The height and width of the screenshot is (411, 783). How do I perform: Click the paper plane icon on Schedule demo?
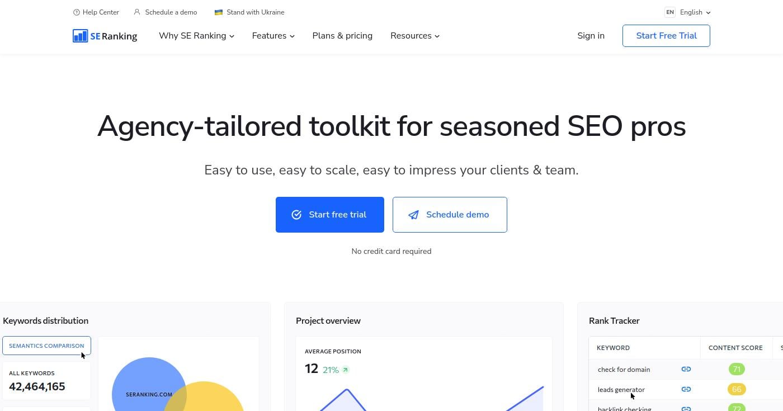tap(413, 215)
